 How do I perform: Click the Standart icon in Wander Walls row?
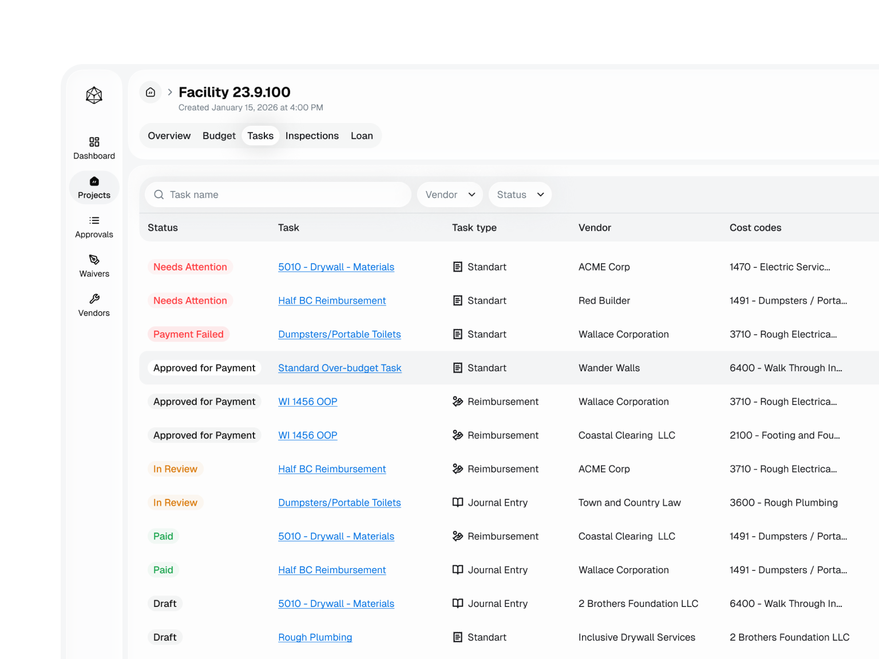(x=458, y=368)
